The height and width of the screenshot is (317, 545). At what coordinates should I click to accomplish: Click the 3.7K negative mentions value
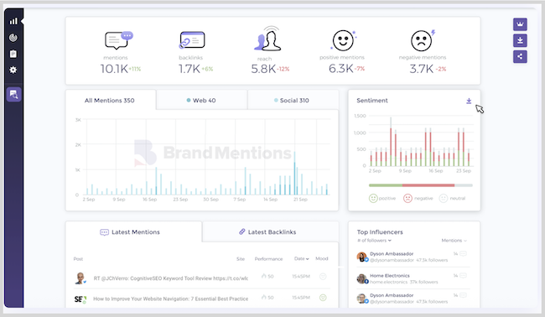tap(422, 69)
